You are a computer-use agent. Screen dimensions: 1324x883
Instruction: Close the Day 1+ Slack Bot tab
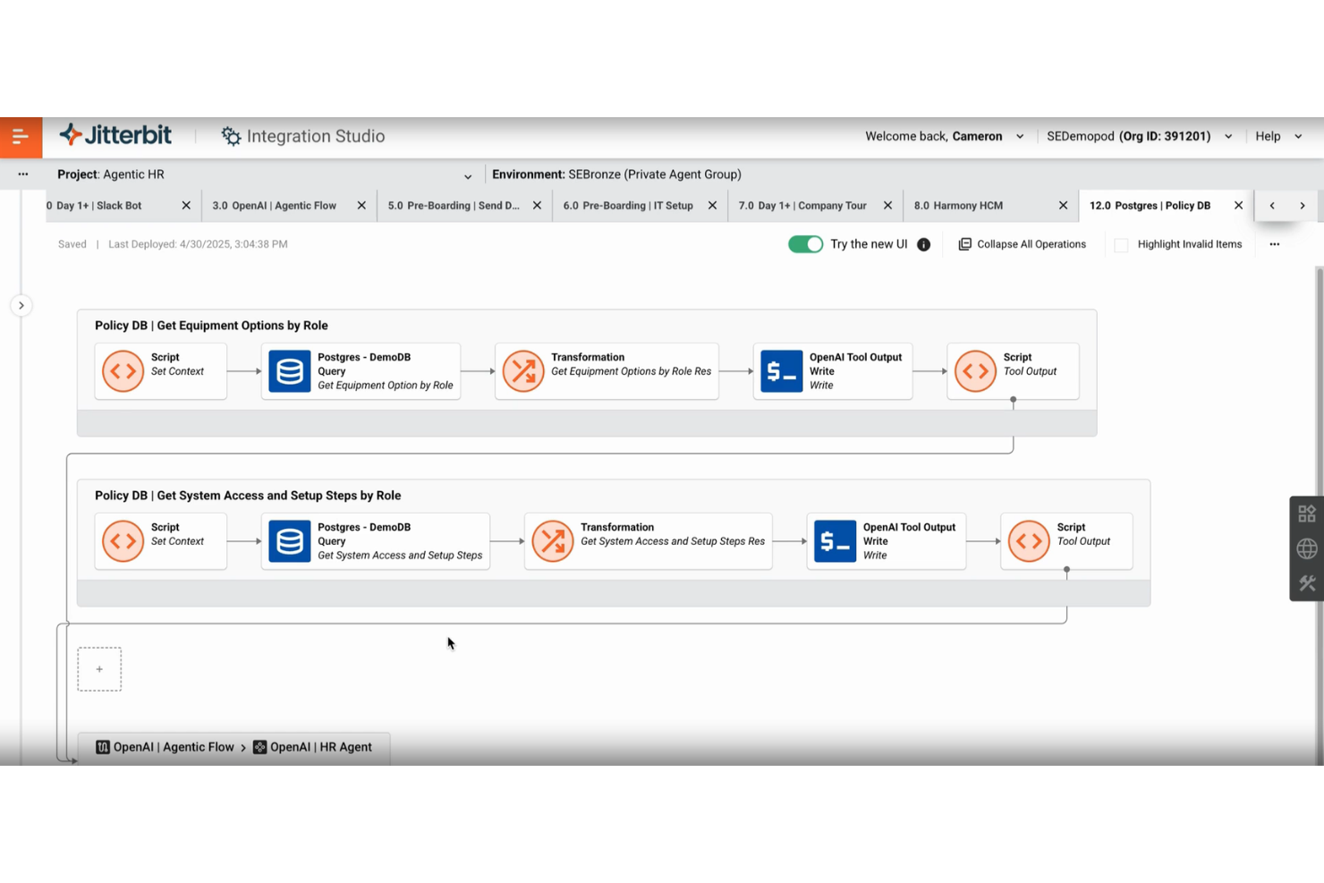click(186, 206)
